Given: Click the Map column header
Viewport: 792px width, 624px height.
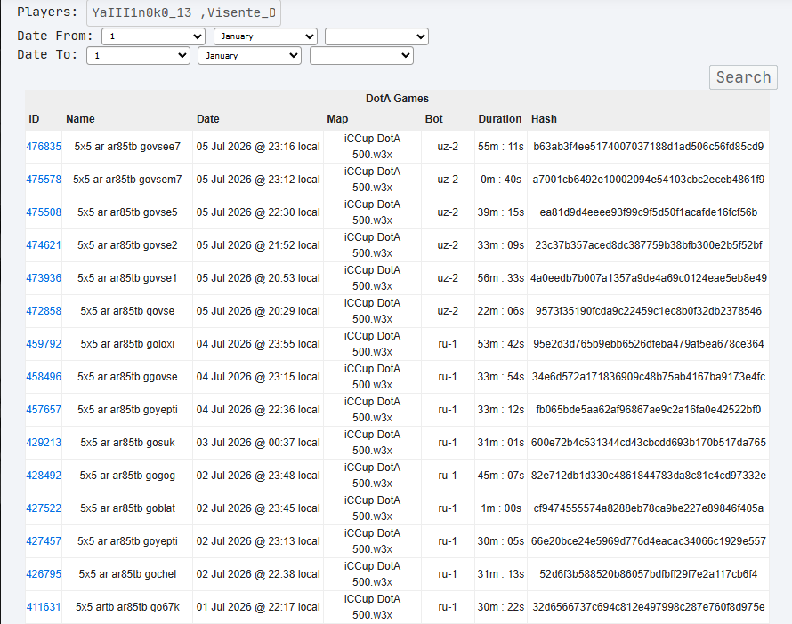Looking at the screenshot, I should pos(337,119).
